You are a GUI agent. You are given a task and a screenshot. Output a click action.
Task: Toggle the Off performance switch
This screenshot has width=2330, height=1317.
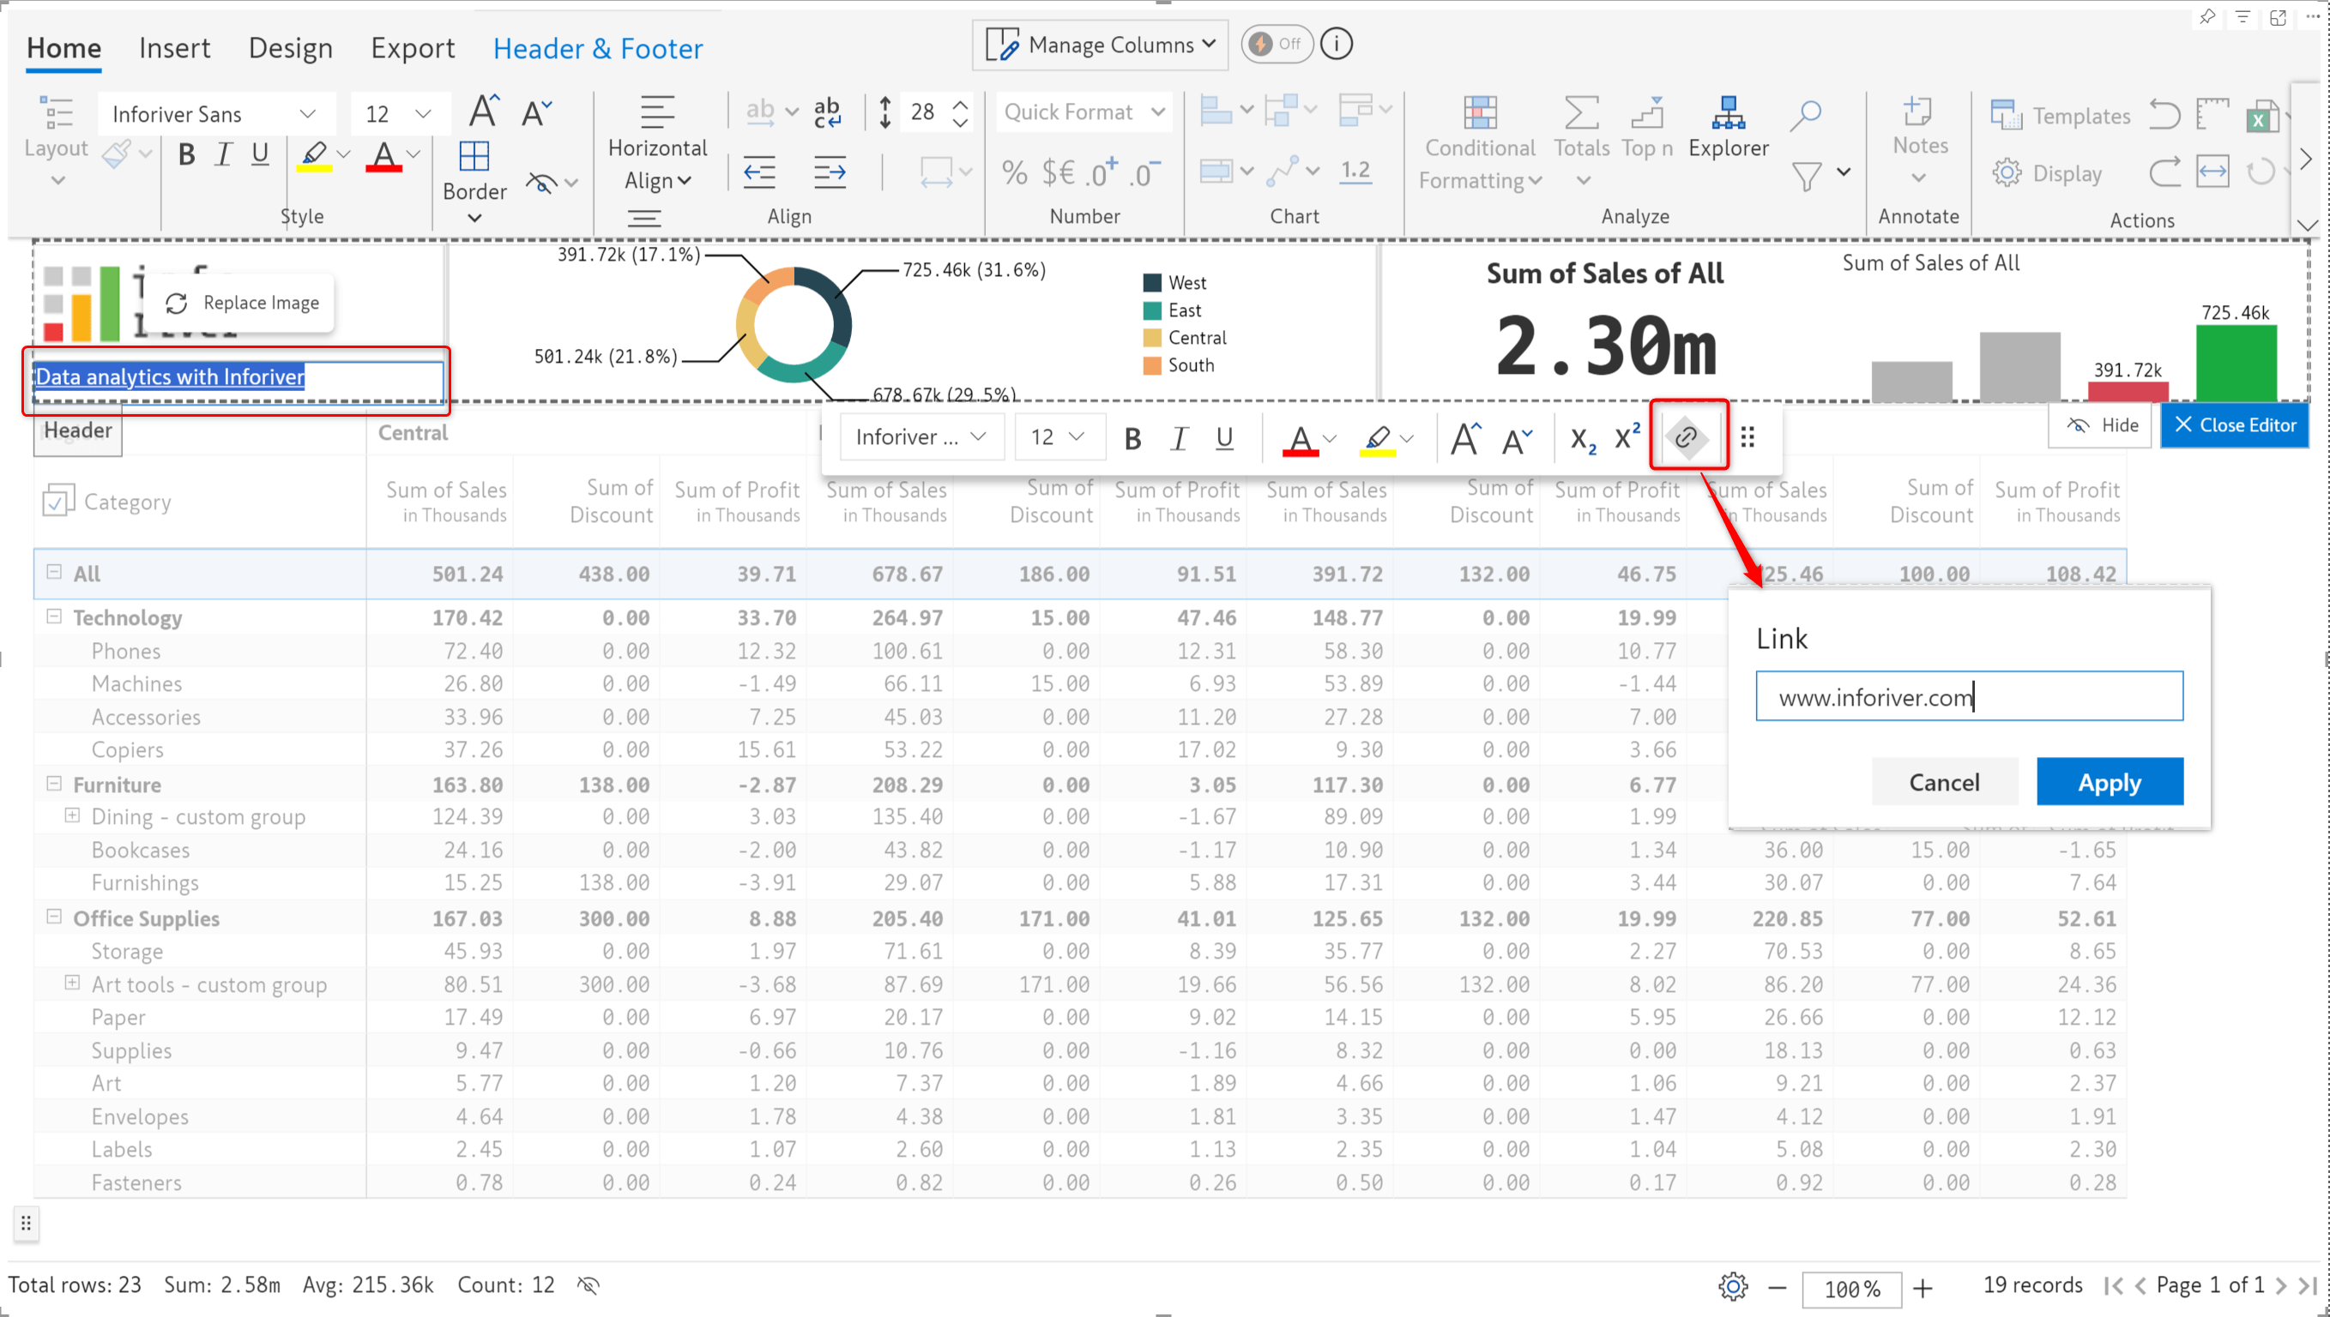[x=1276, y=44]
